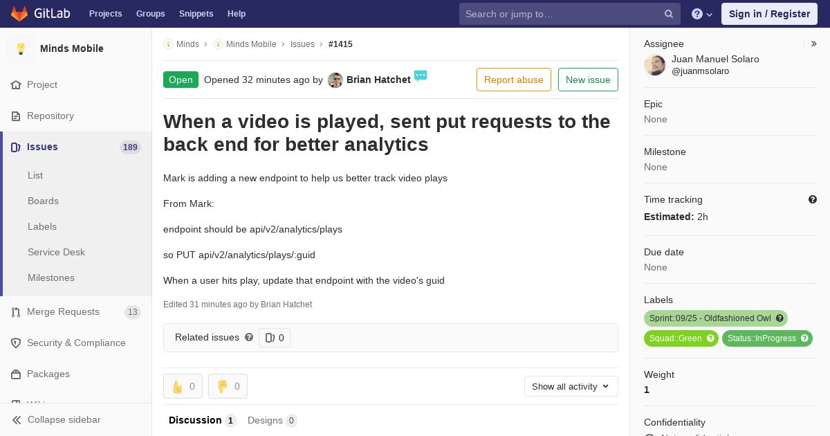Click the search magnifier icon
The height and width of the screenshot is (436, 830).
click(669, 14)
